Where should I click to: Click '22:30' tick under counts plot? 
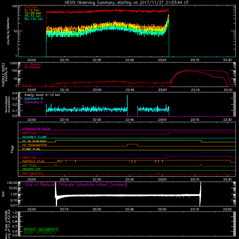click(x=97, y=60)
